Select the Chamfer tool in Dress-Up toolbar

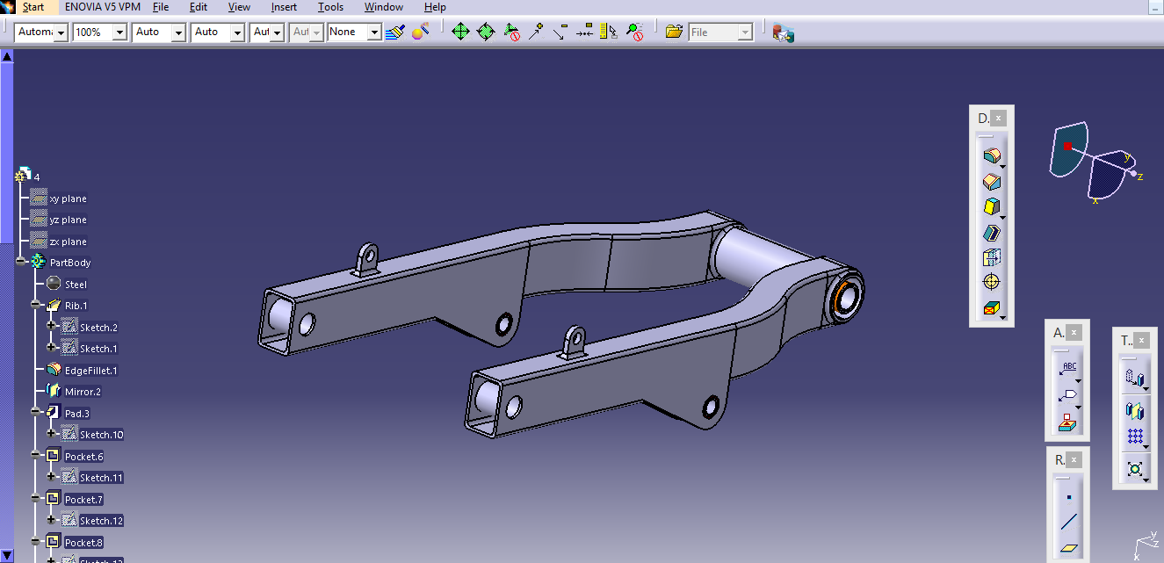point(991,182)
